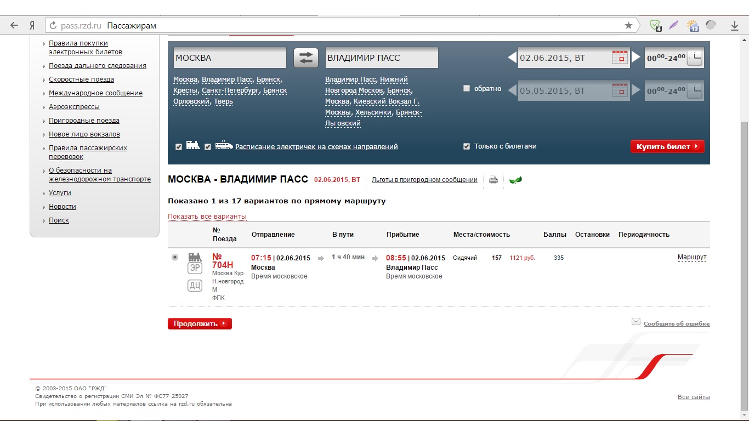Click the green leaf eco icon
This screenshot has width=749, height=421.
pyautogui.click(x=515, y=180)
